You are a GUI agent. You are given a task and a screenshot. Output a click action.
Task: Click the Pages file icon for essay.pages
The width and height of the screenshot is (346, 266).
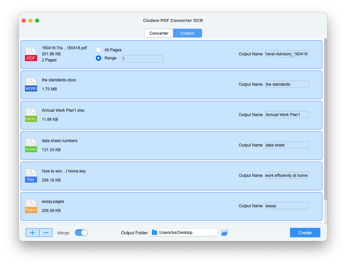click(31, 206)
